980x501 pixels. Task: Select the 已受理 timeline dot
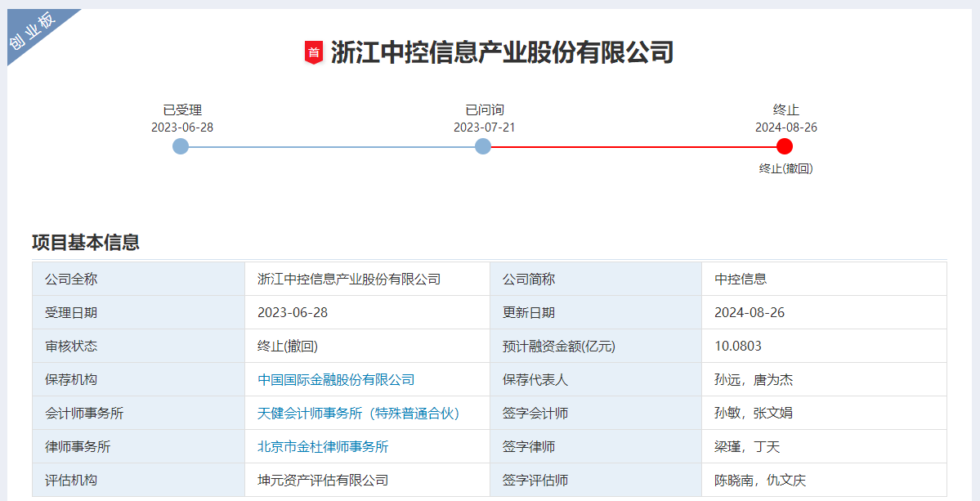179,147
